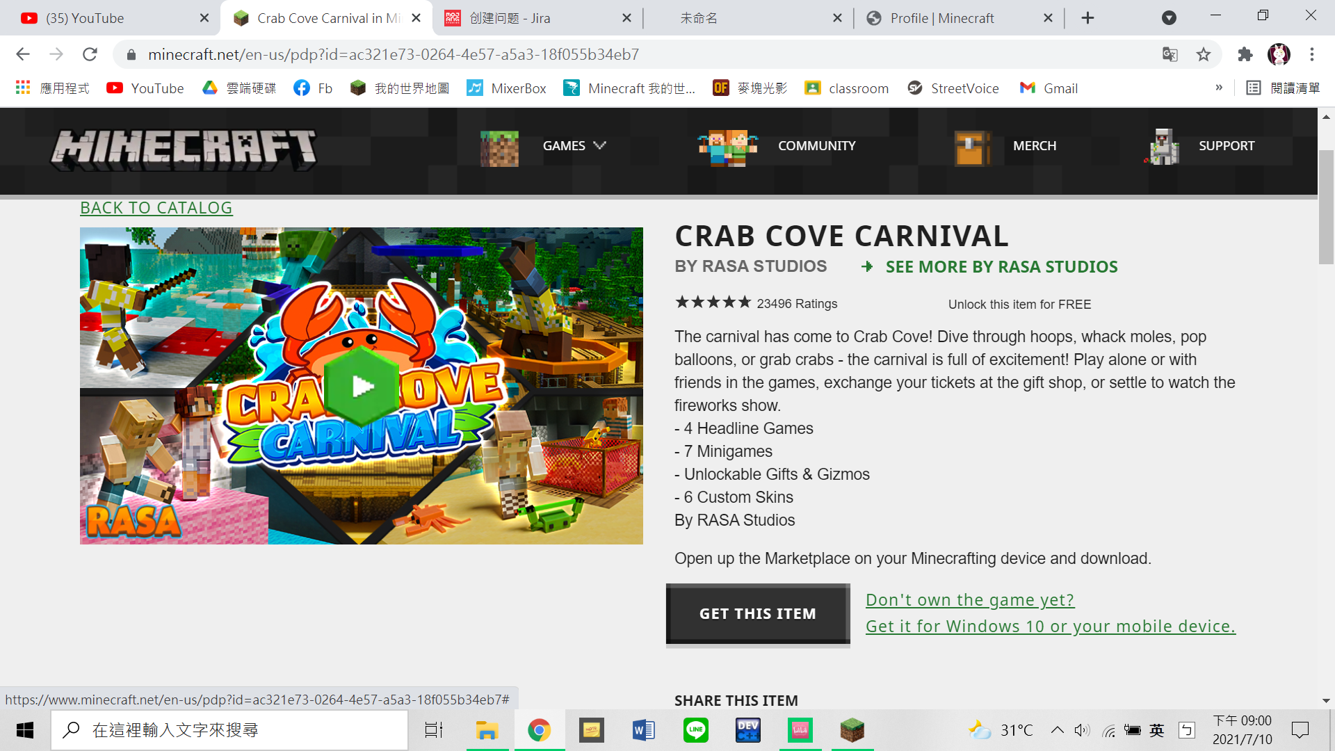Click the GET THIS ITEM button

[758, 614]
